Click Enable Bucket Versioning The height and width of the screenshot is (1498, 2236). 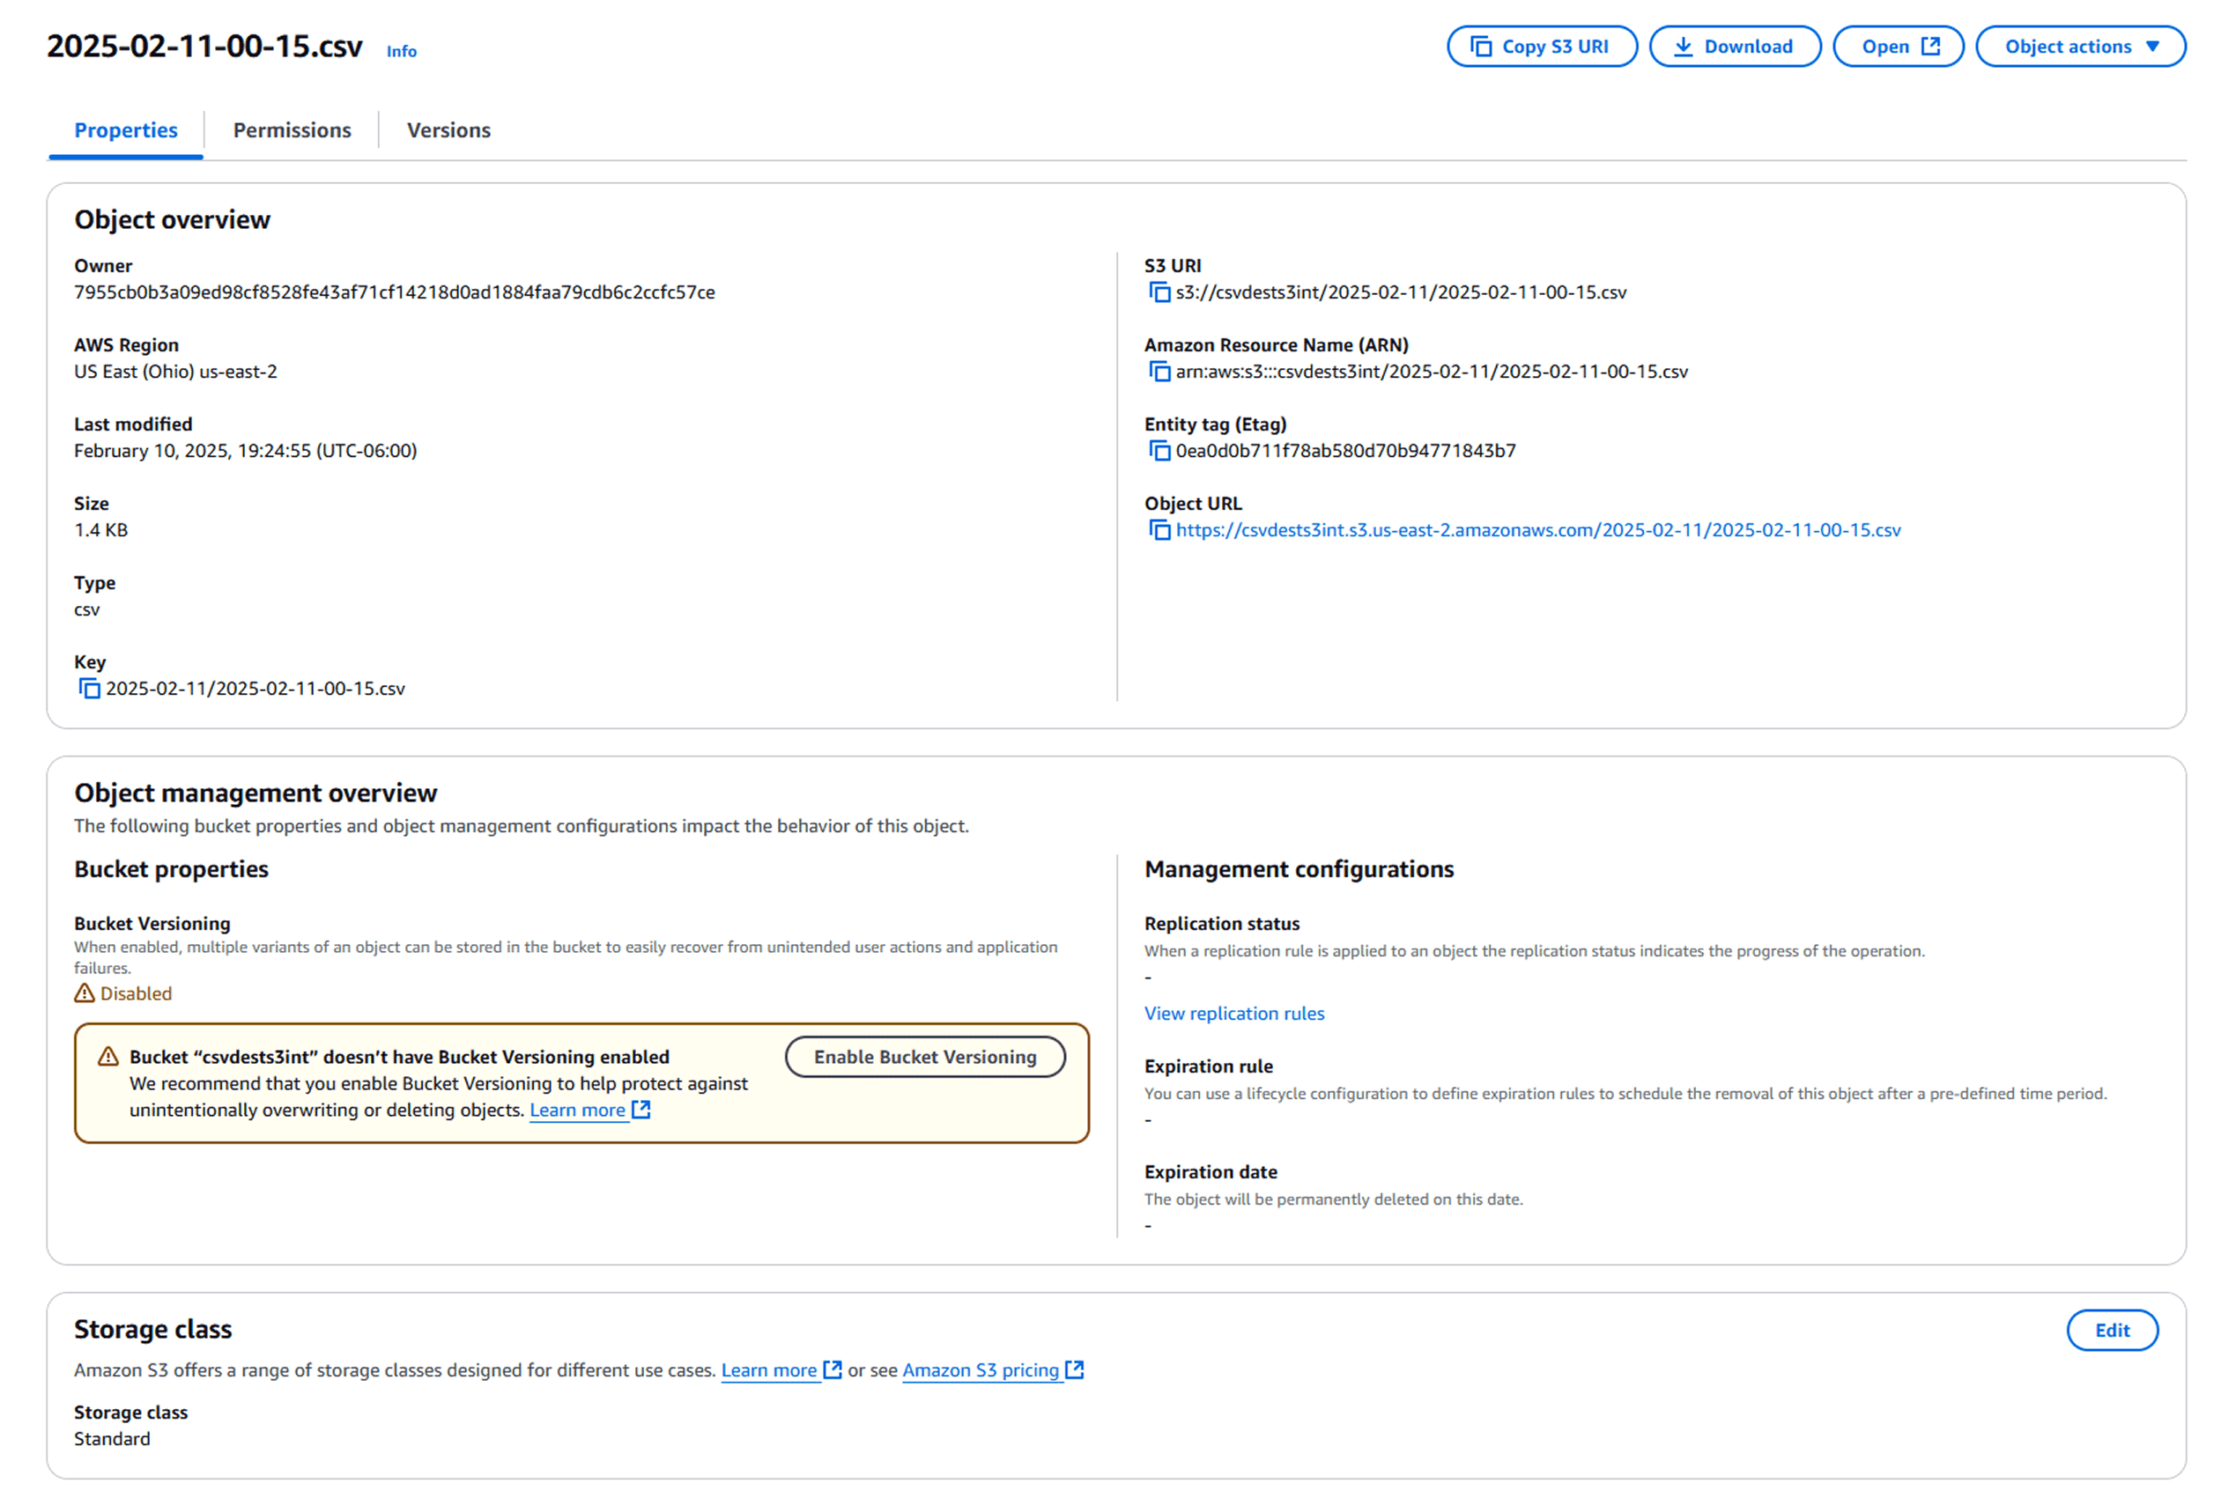924,1057
